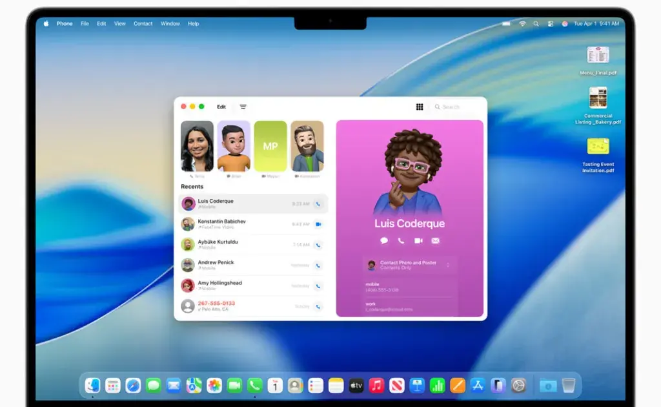Place an audio call from Luis Coderque's contact card
The height and width of the screenshot is (407, 661).
tap(401, 241)
